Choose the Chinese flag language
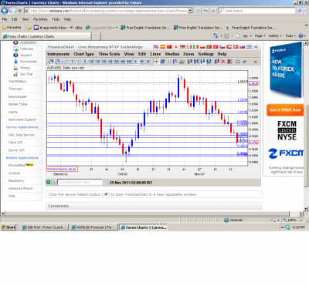The height and width of the screenshot is (286, 309). tap(169, 47)
